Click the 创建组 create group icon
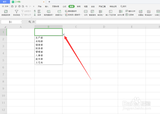This screenshot has height=114, width=160. (x=141, y=13)
